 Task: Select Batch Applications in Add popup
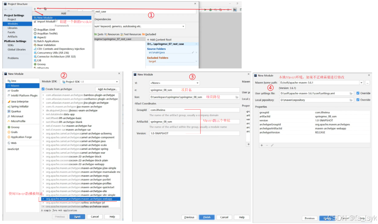46,41
